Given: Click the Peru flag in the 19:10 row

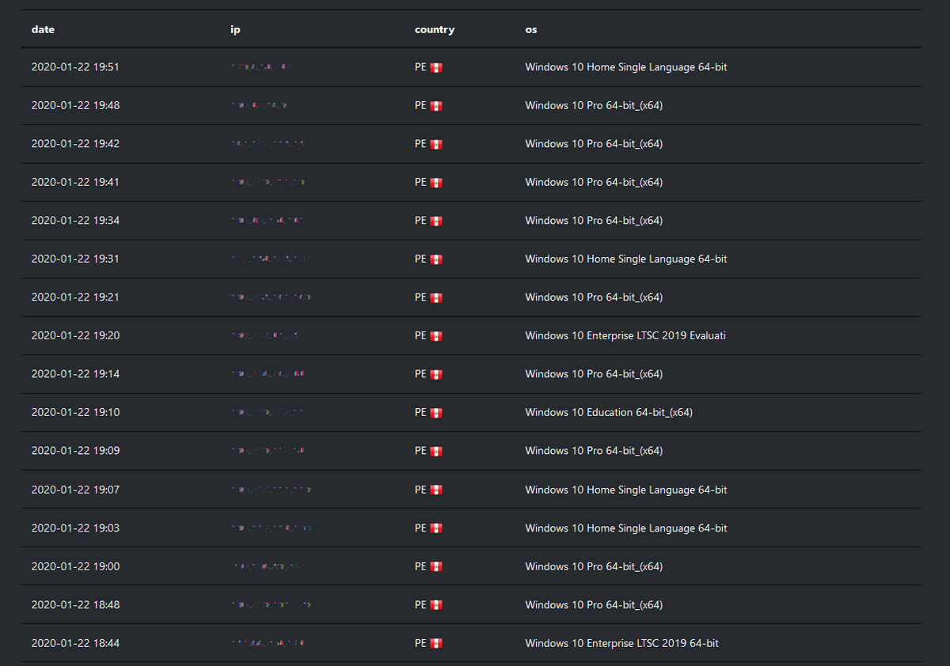Looking at the screenshot, I should click(x=436, y=413).
